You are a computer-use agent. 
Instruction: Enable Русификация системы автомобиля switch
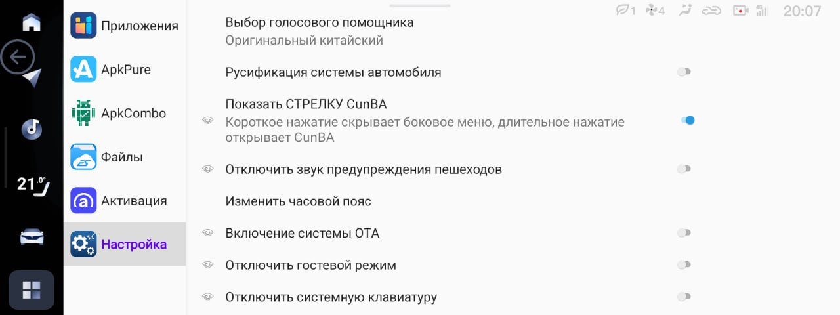pos(684,72)
